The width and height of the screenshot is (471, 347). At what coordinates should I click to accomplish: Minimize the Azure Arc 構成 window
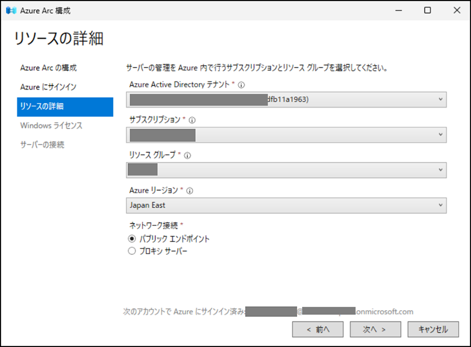pos(399,11)
